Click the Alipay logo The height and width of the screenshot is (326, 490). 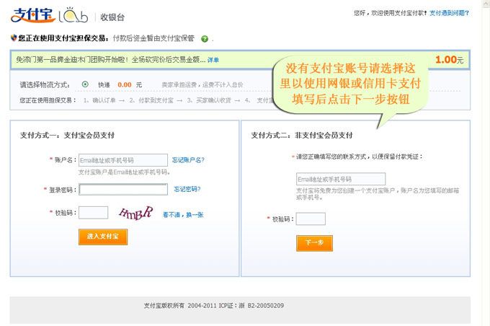32,15
